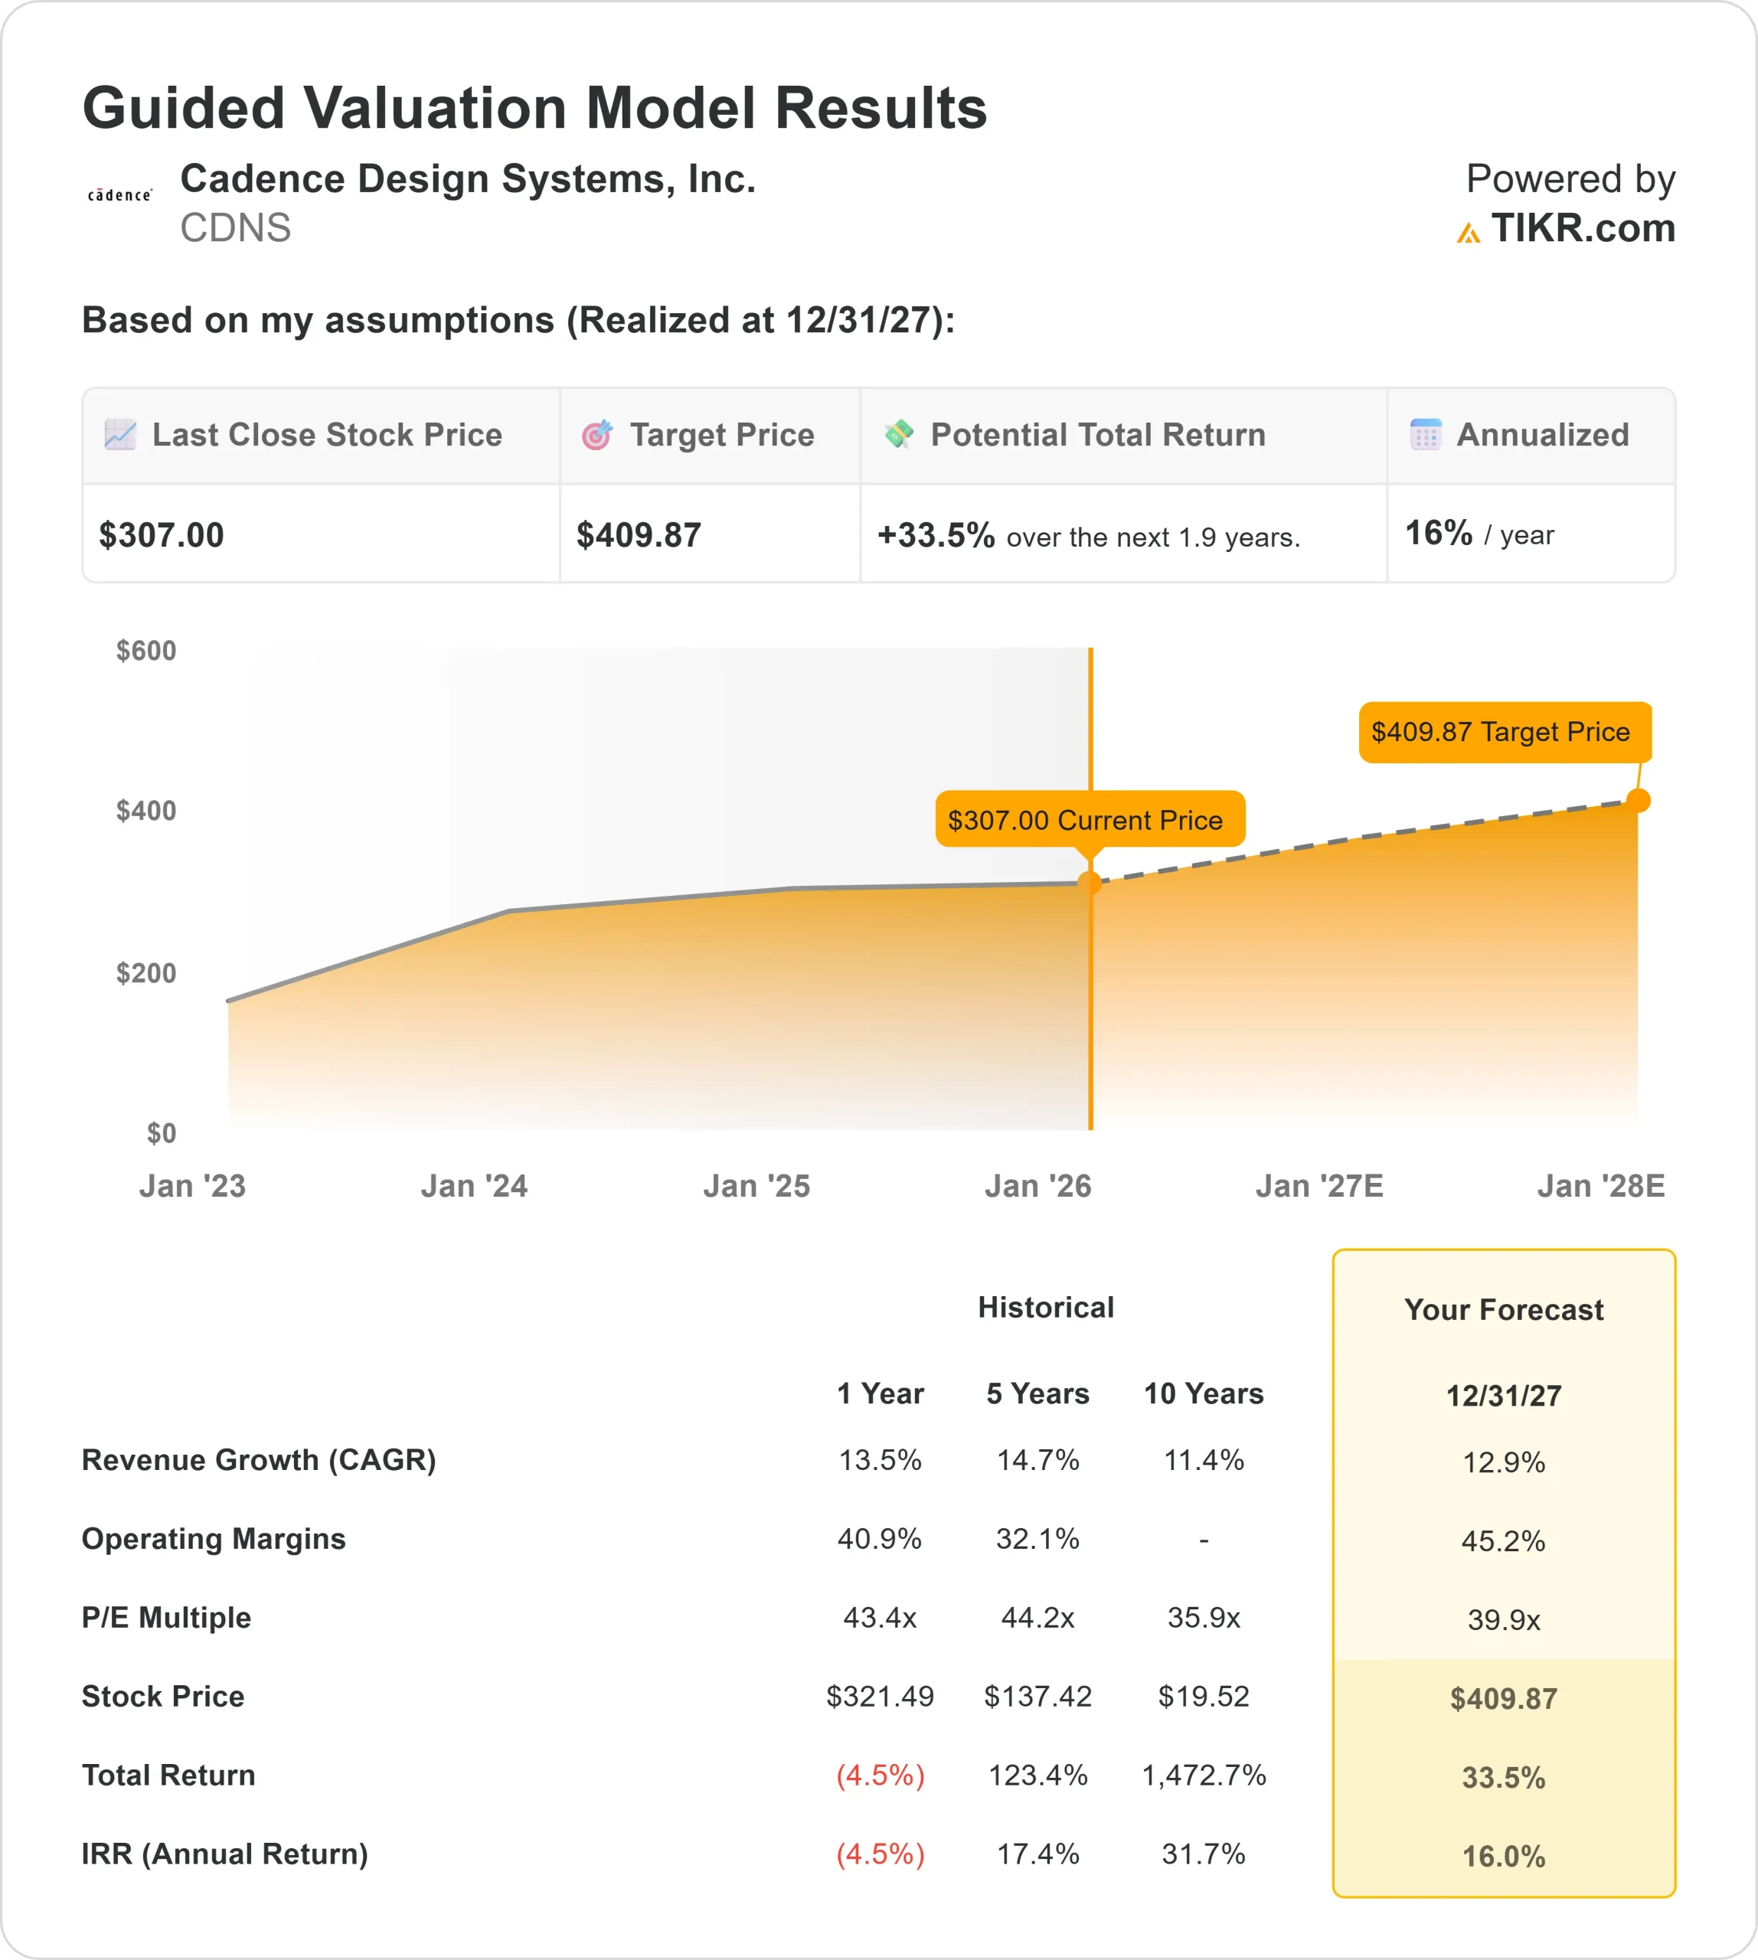Click the target icon next to Target Price

[x=598, y=436]
